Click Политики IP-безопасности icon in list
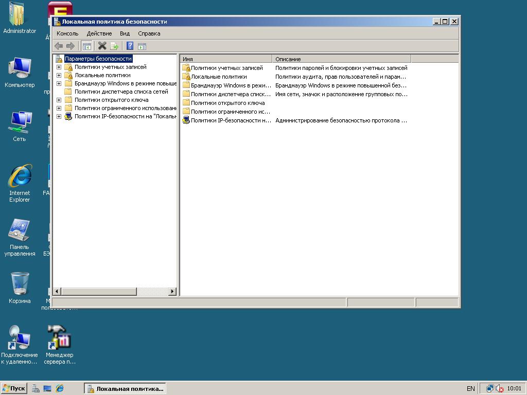Screen dimensions: 527x395 (186, 120)
